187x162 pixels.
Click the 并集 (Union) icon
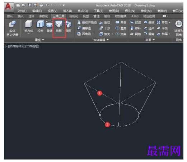click(x=117, y=22)
